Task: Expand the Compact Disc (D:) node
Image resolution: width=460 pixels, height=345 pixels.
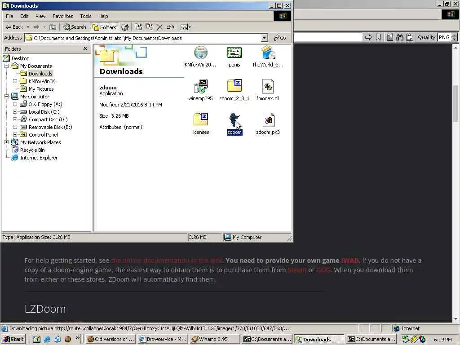Action: point(15,119)
